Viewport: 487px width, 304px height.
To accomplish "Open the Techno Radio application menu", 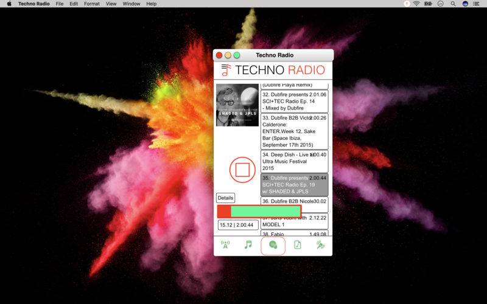I will click(34, 4).
